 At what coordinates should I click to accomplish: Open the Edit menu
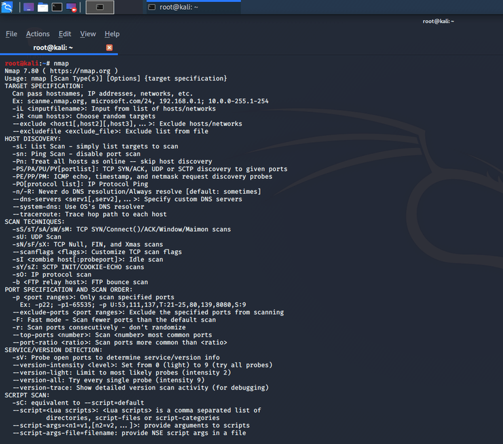tap(65, 33)
